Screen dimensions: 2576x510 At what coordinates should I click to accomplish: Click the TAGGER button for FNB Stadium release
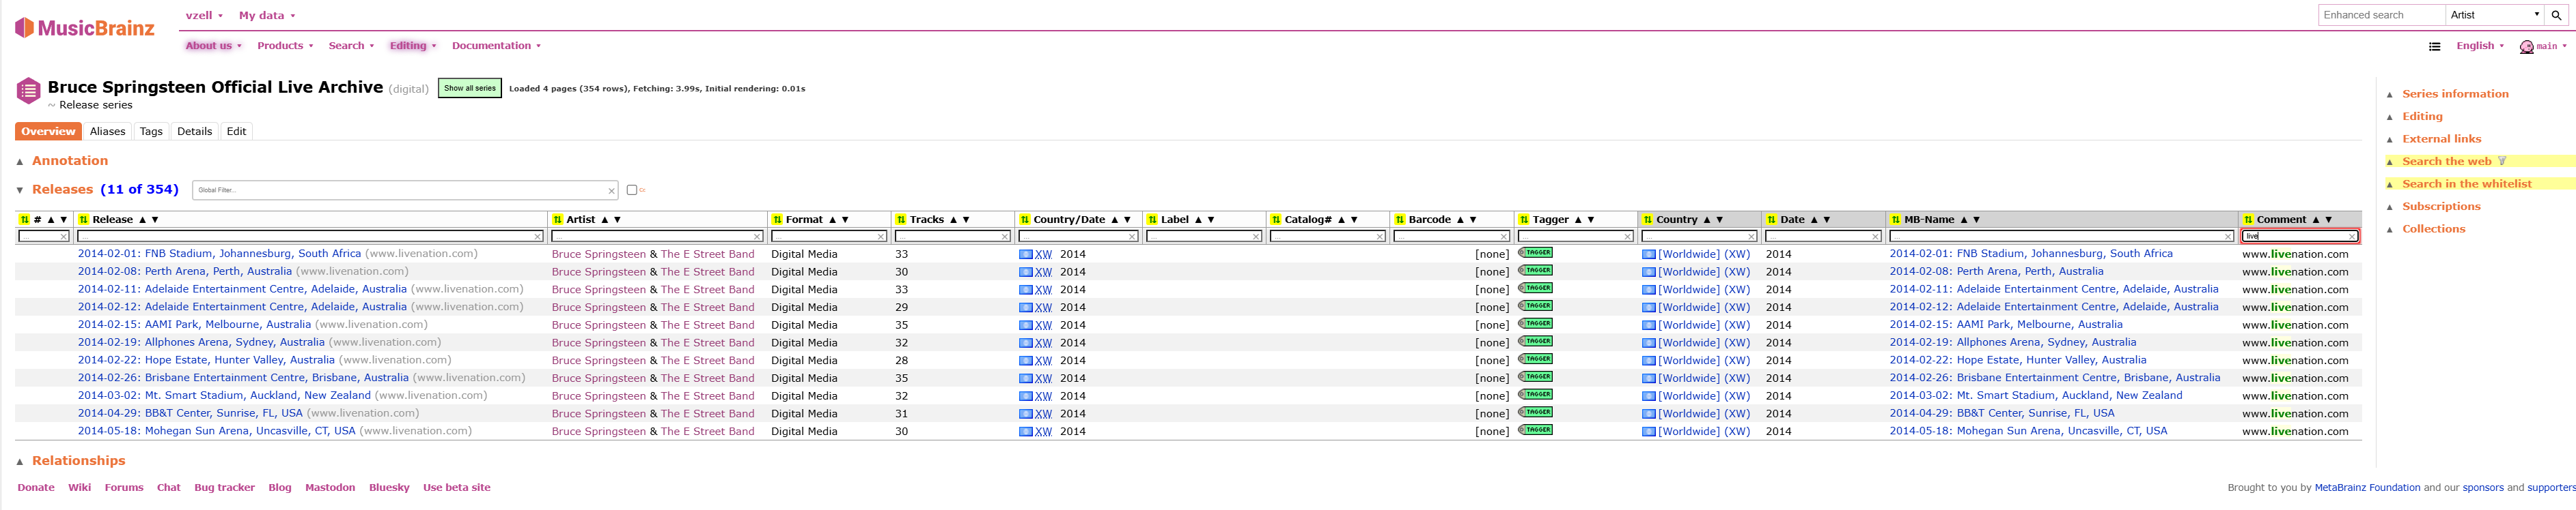click(1535, 252)
